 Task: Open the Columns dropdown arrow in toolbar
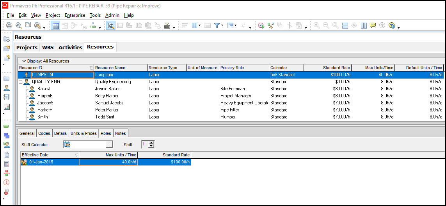coord(199,25)
